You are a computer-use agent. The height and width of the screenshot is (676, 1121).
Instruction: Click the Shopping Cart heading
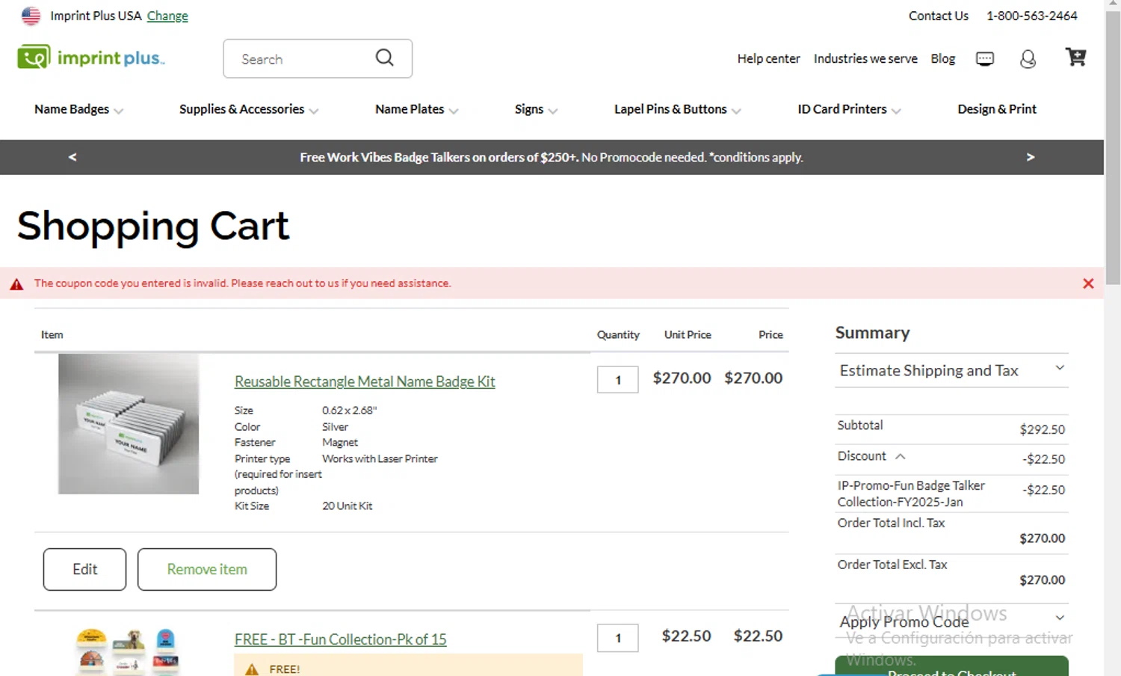[x=153, y=226]
